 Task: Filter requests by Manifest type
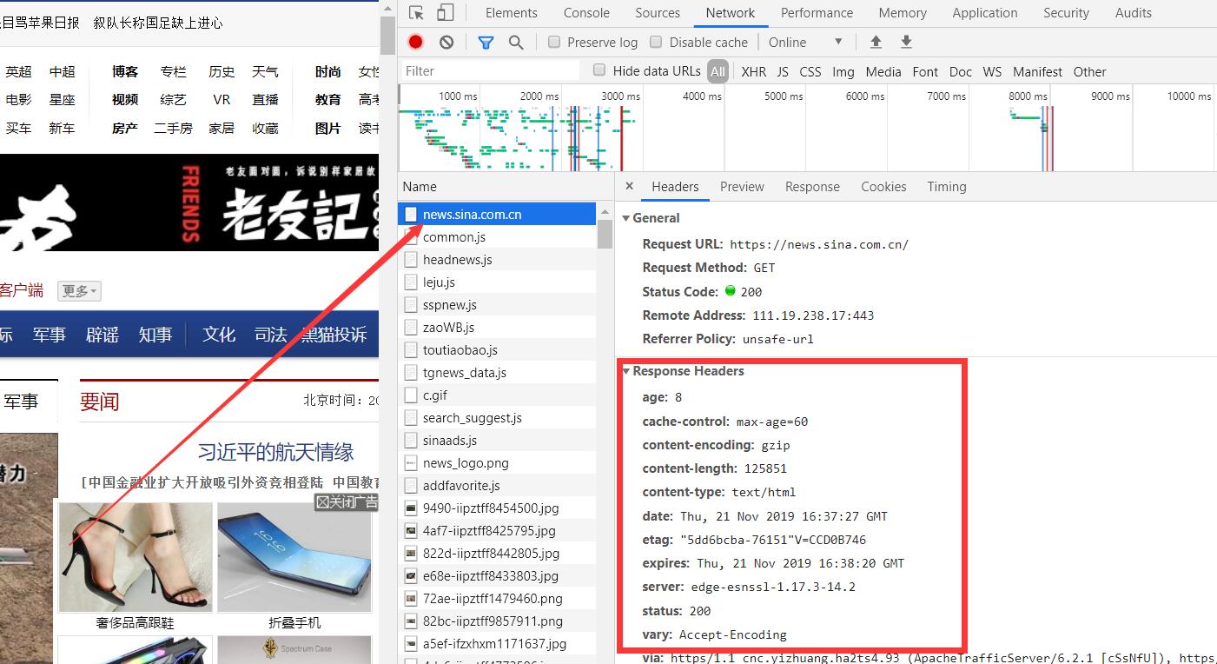click(1037, 72)
